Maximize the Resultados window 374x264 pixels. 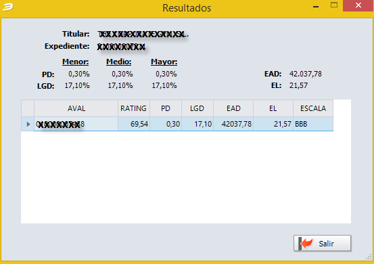334,5
